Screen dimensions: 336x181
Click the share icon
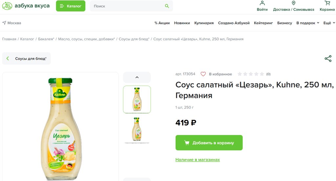click(x=328, y=59)
